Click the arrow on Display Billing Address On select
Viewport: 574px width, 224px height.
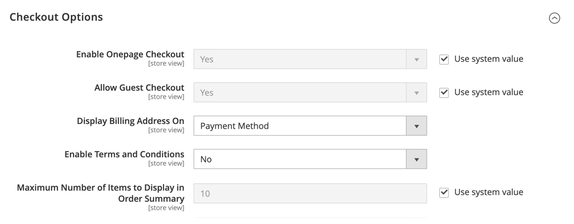(x=416, y=126)
